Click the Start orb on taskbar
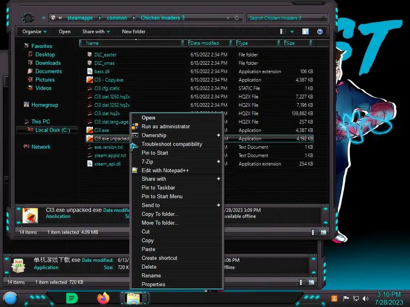Viewport: 410px width, 307px height. [x=10, y=299]
